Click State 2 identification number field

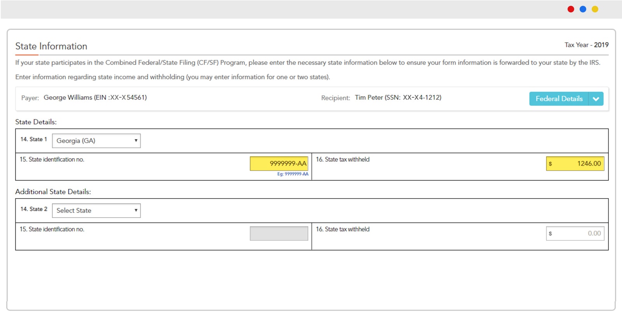click(279, 233)
